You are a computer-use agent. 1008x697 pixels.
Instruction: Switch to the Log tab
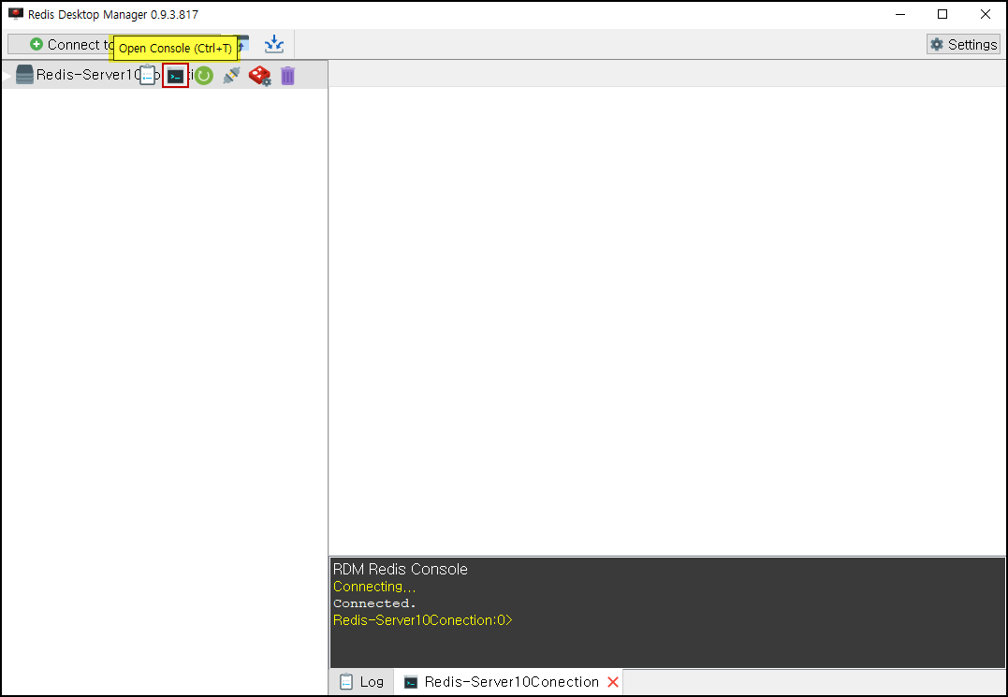(362, 682)
